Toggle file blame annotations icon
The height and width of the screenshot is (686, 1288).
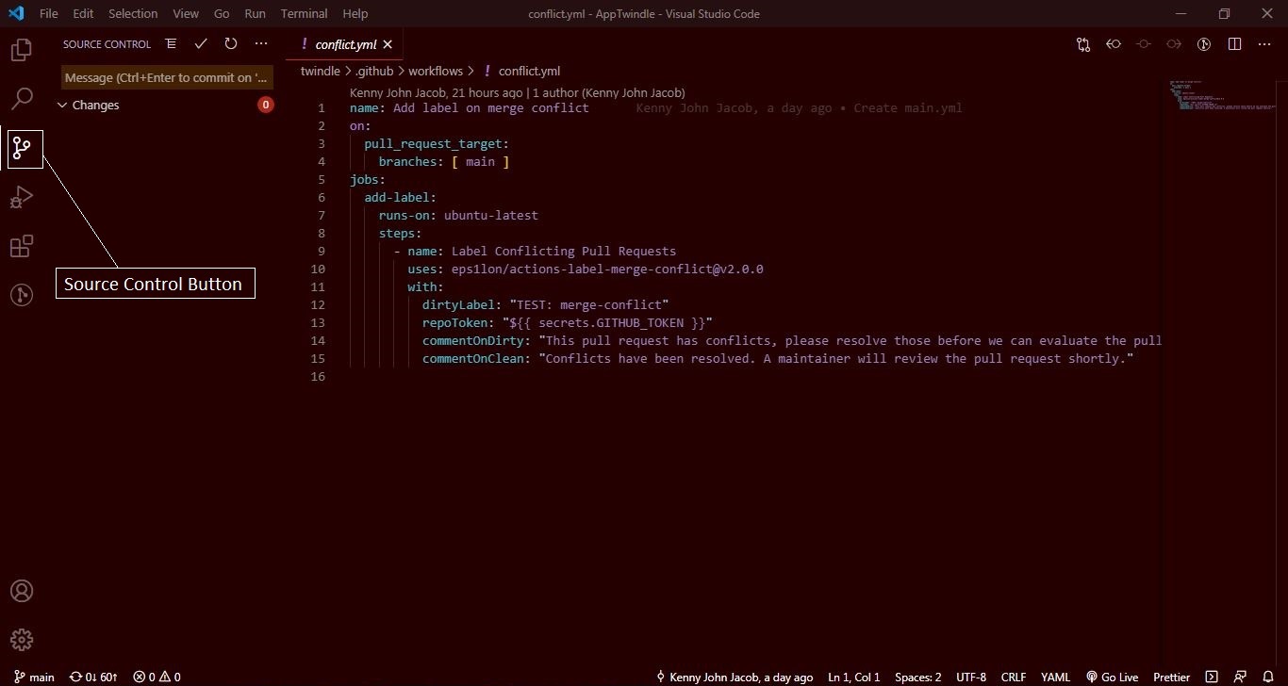(1204, 44)
